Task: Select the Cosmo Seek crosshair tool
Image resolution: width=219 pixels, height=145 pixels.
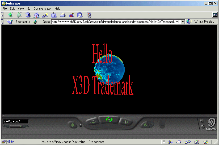Action: pyautogui.click(x=72, y=125)
